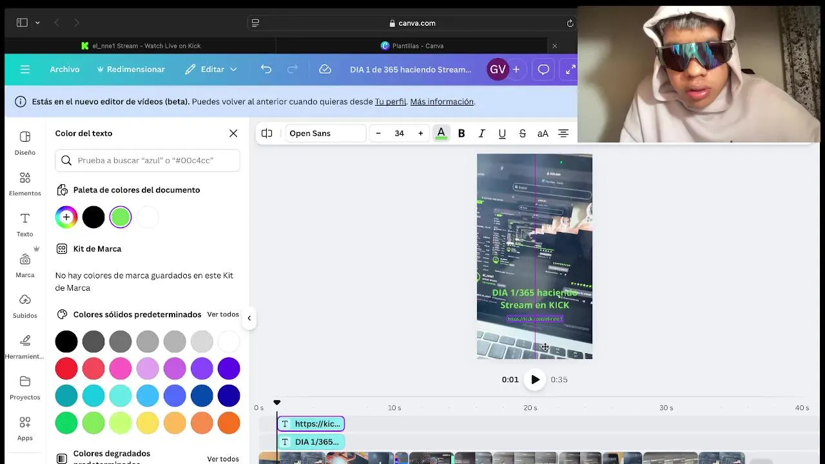The width and height of the screenshot is (825, 464).
Task: Pick the pink solid swatch
Action: coord(121,369)
